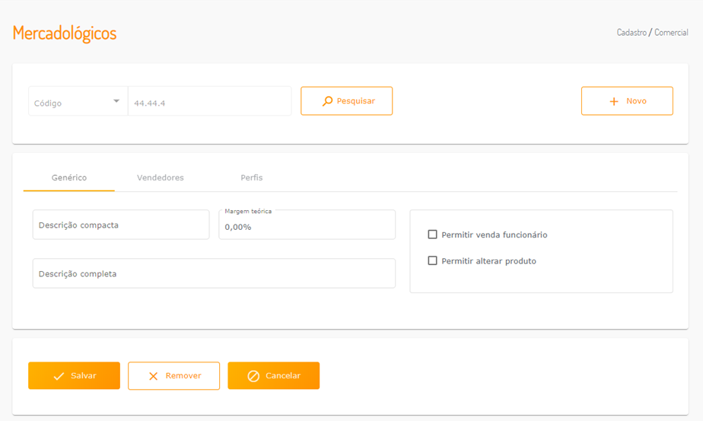The image size is (703, 421).
Task: Click the Margem teórica input
Action: point(307,227)
